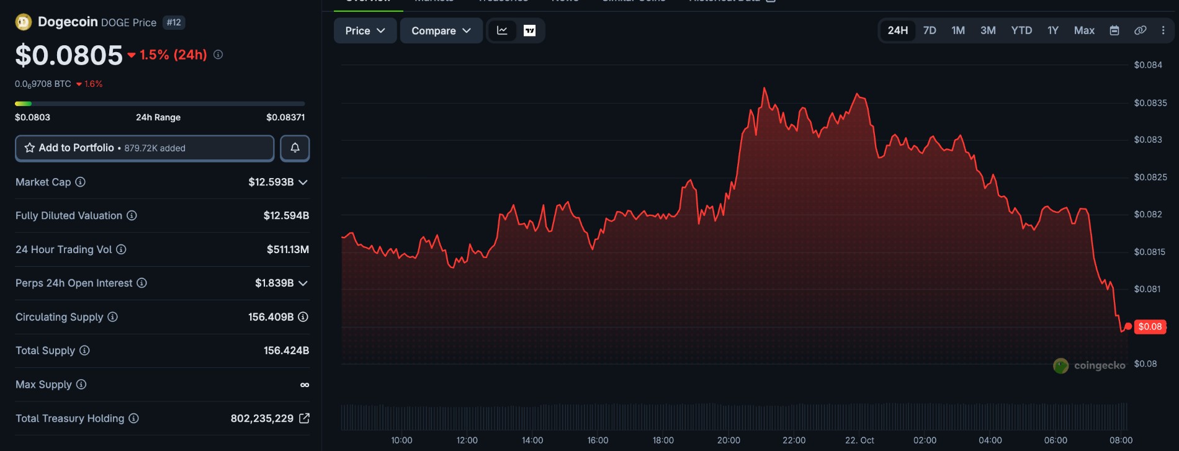Select the Max time range
Viewport: 1179px width, 451px height.
coord(1084,30)
